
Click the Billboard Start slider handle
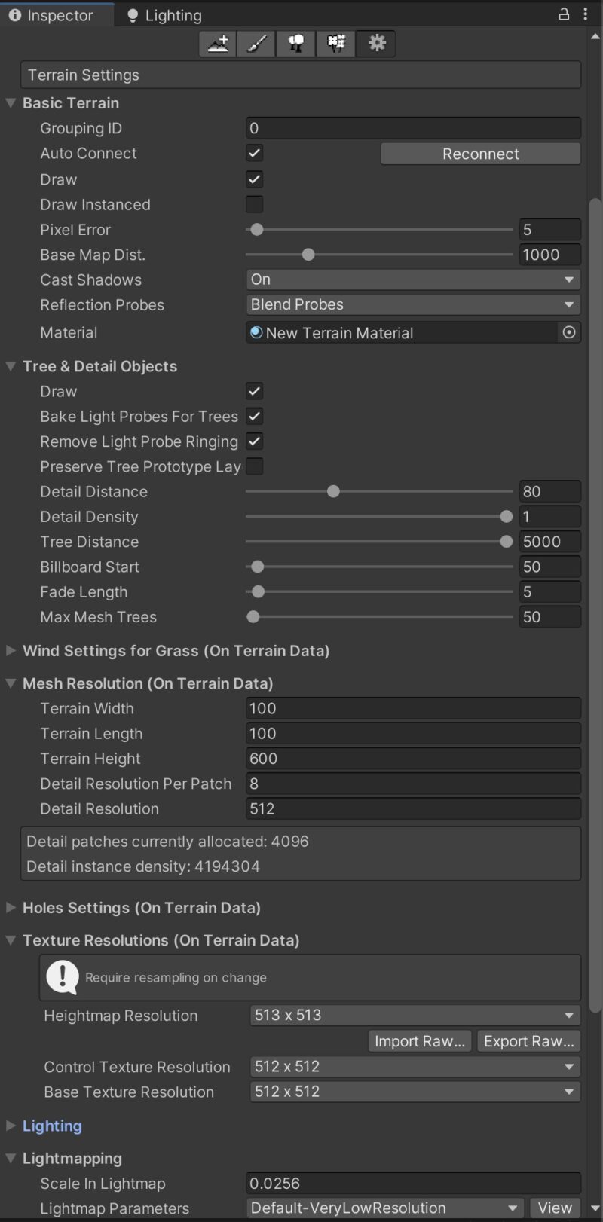(x=257, y=567)
